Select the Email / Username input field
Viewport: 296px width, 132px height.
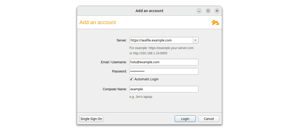click(164, 62)
